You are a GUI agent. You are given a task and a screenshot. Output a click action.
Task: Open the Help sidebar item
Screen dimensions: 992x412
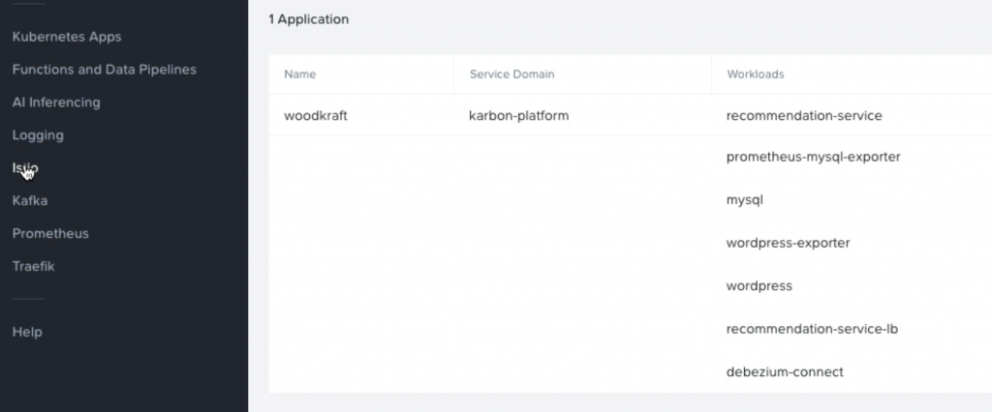point(27,332)
